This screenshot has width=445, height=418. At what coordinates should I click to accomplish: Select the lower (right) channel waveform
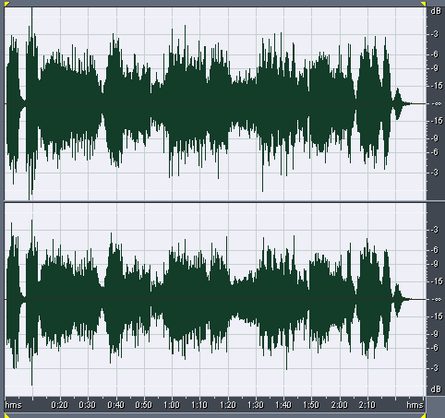click(x=215, y=299)
